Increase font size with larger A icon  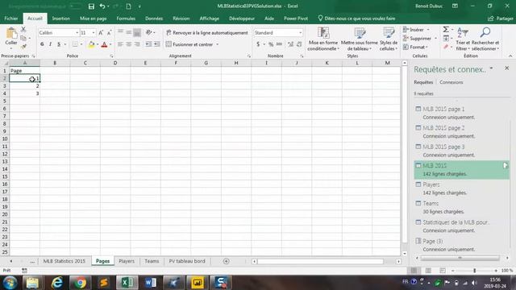coord(101,32)
